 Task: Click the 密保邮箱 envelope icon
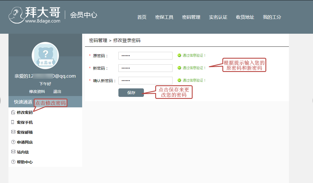[13, 132]
